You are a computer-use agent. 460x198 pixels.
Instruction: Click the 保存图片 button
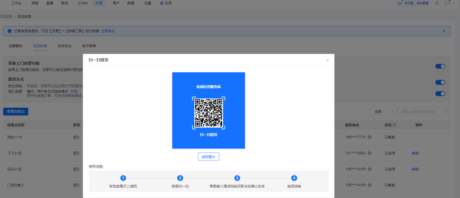pos(209,157)
